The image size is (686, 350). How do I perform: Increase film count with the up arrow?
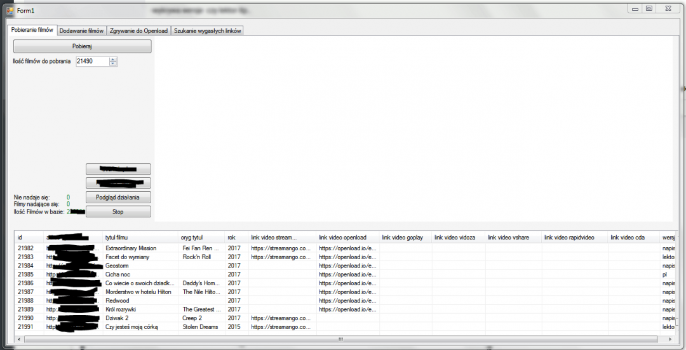pos(113,59)
